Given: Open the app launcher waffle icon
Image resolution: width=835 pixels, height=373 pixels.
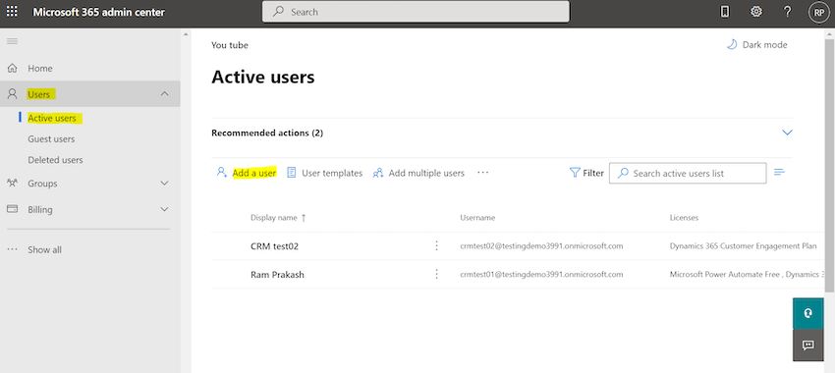Looking at the screenshot, I should click(12, 11).
